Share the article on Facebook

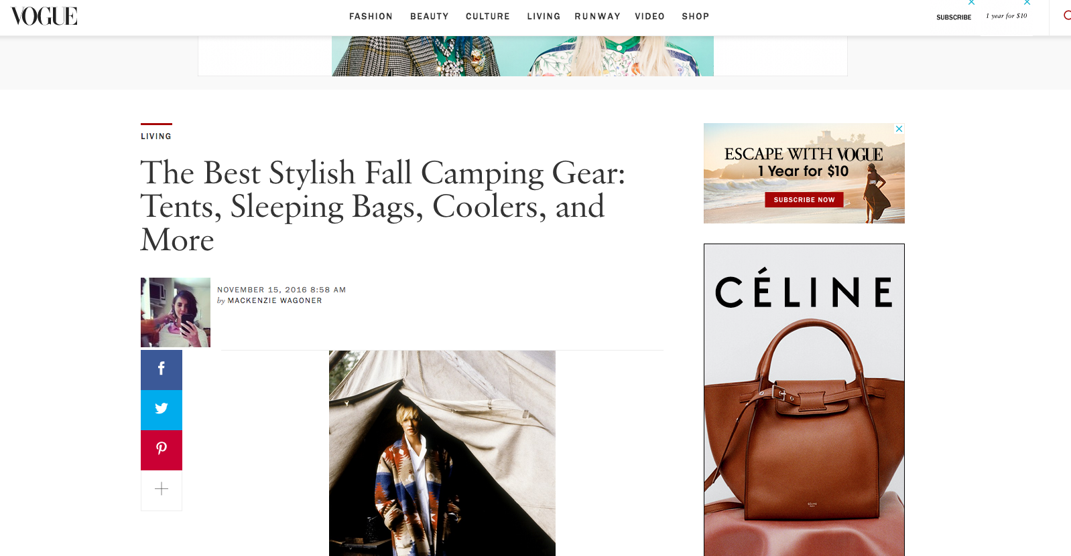pyautogui.click(x=162, y=369)
